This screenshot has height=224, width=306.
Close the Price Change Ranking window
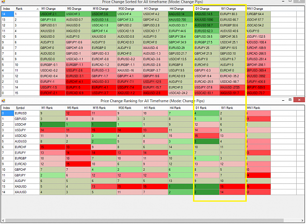coord(299,100)
